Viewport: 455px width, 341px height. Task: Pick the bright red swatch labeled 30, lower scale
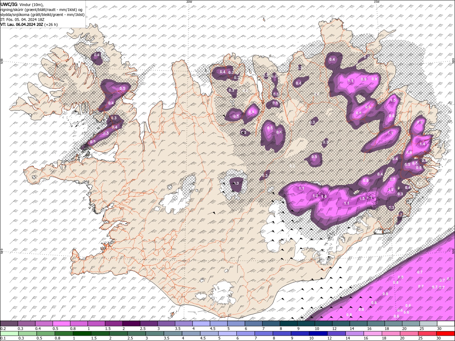pyautogui.click(x=446, y=334)
